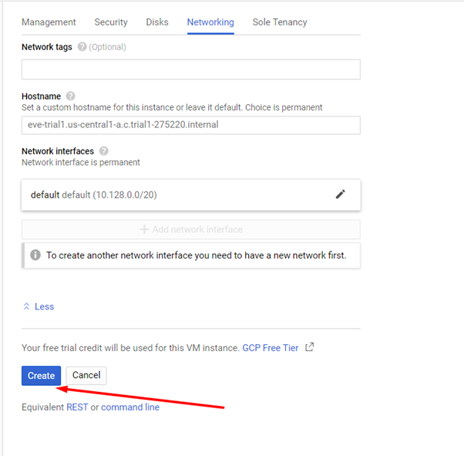Click the double-chevron icon next to Less

click(x=26, y=306)
